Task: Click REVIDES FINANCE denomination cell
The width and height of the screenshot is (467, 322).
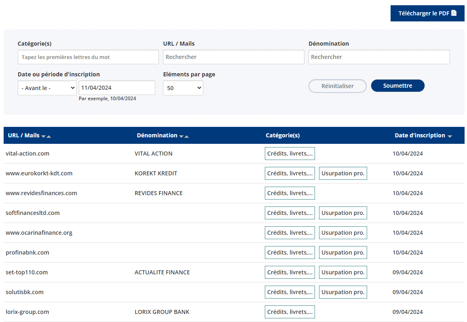Action: click(x=158, y=193)
